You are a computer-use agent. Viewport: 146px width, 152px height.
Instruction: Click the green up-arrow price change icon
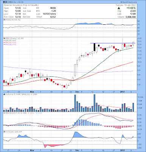[119, 8]
